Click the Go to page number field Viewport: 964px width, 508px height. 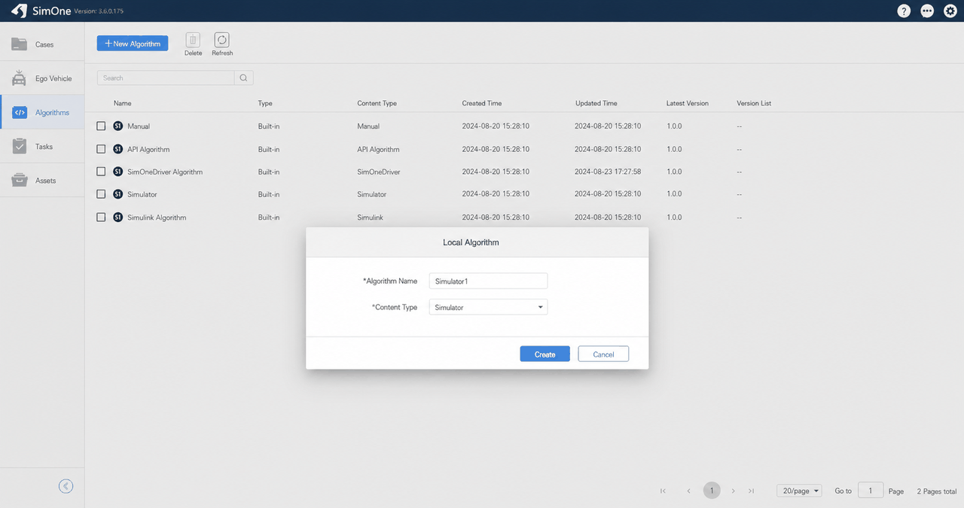(871, 491)
